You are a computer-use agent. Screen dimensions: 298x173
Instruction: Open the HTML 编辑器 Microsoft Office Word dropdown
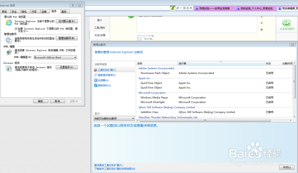55,57
